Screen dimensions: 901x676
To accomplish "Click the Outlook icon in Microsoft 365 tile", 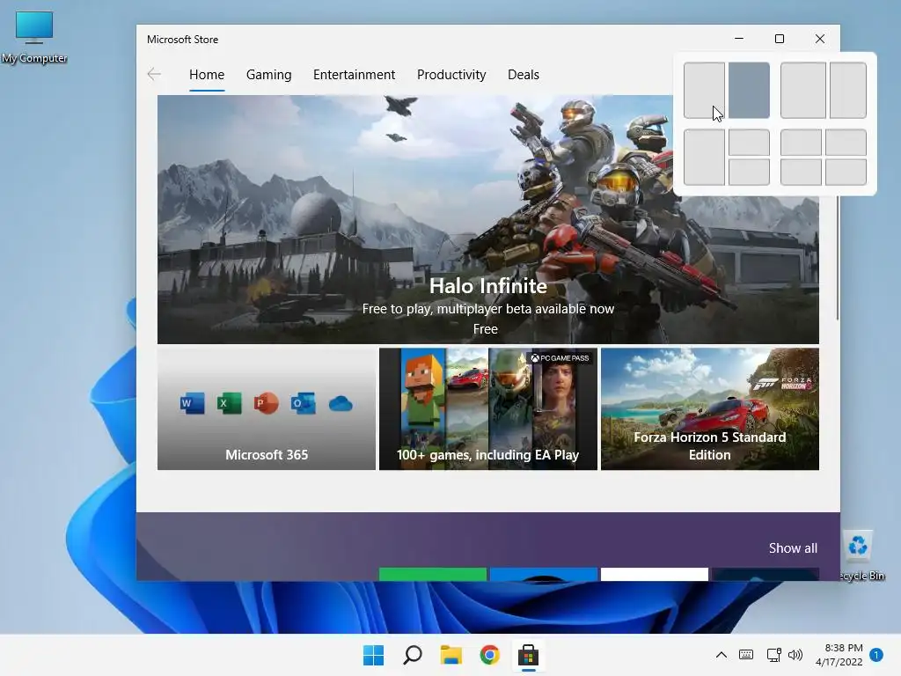I will [303, 403].
